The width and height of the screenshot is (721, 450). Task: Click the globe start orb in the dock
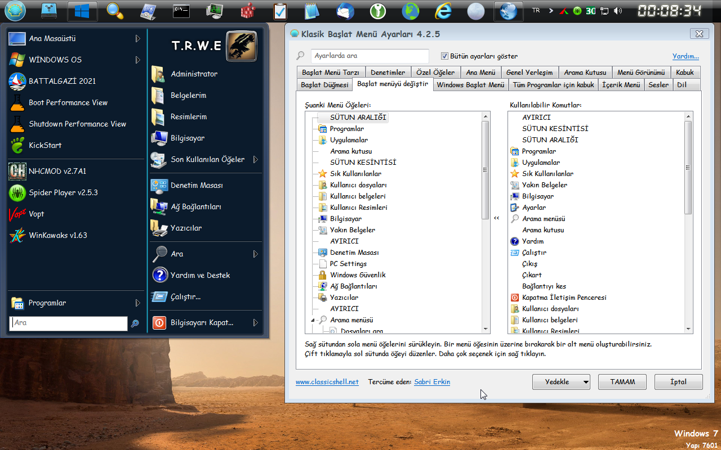(16, 11)
